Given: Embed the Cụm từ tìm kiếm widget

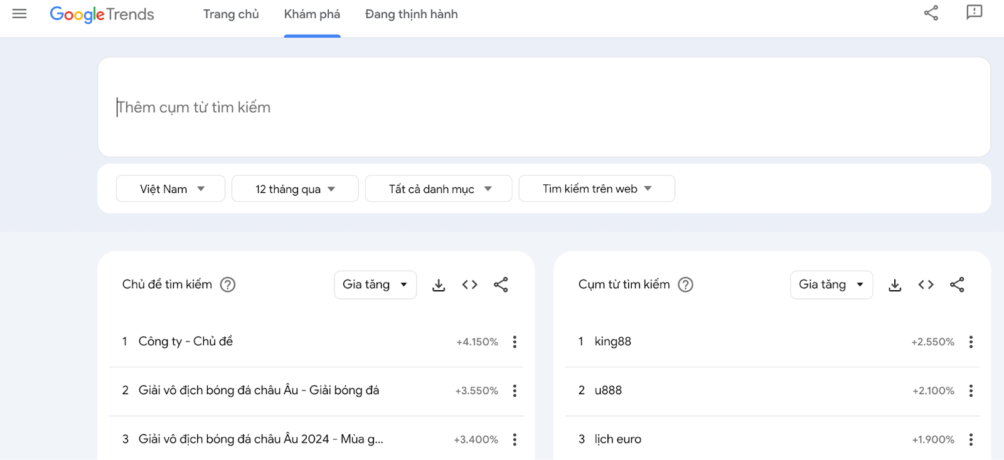Looking at the screenshot, I should click(x=926, y=285).
